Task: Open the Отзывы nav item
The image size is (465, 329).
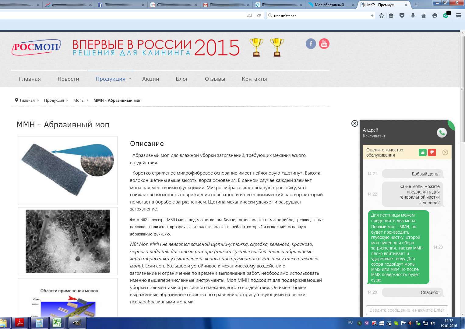Action: click(215, 79)
